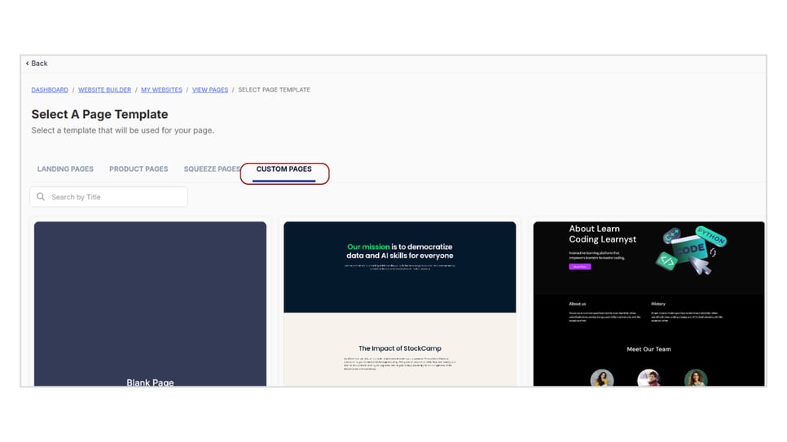
Task: Choose the StockCamp mission template
Action: pos(399,304)
